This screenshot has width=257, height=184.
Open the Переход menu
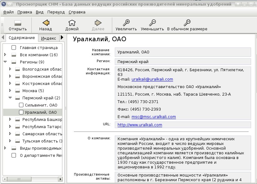click(56, 12)
